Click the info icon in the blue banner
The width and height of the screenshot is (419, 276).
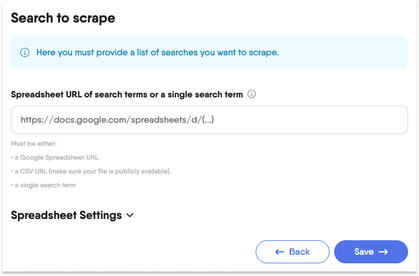click(x=25, y=52)
